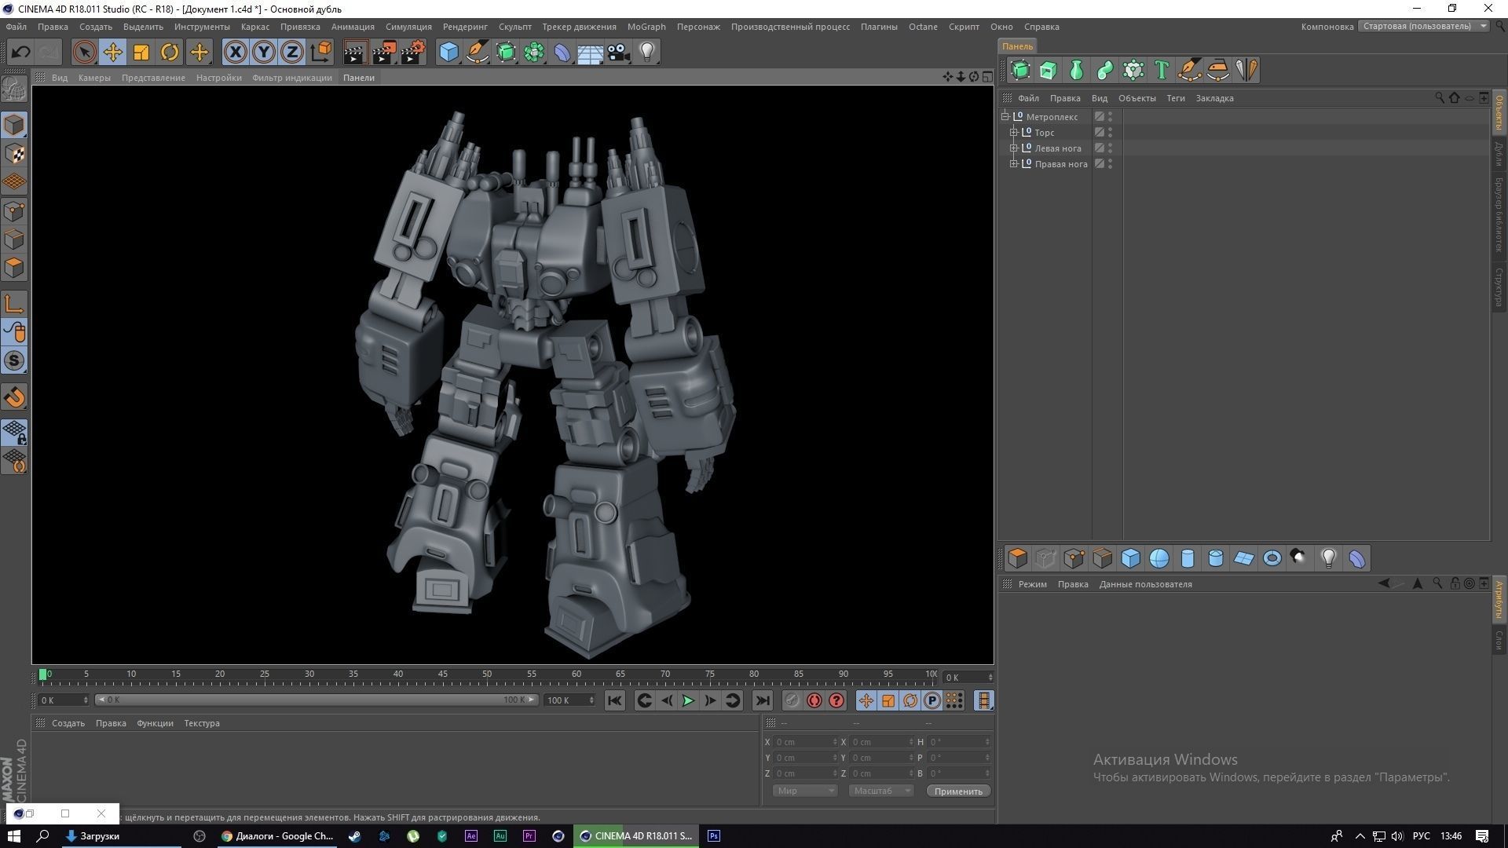Open Photoshop from the taskbar
This screenshot has height=848, width=1508.
713,835
